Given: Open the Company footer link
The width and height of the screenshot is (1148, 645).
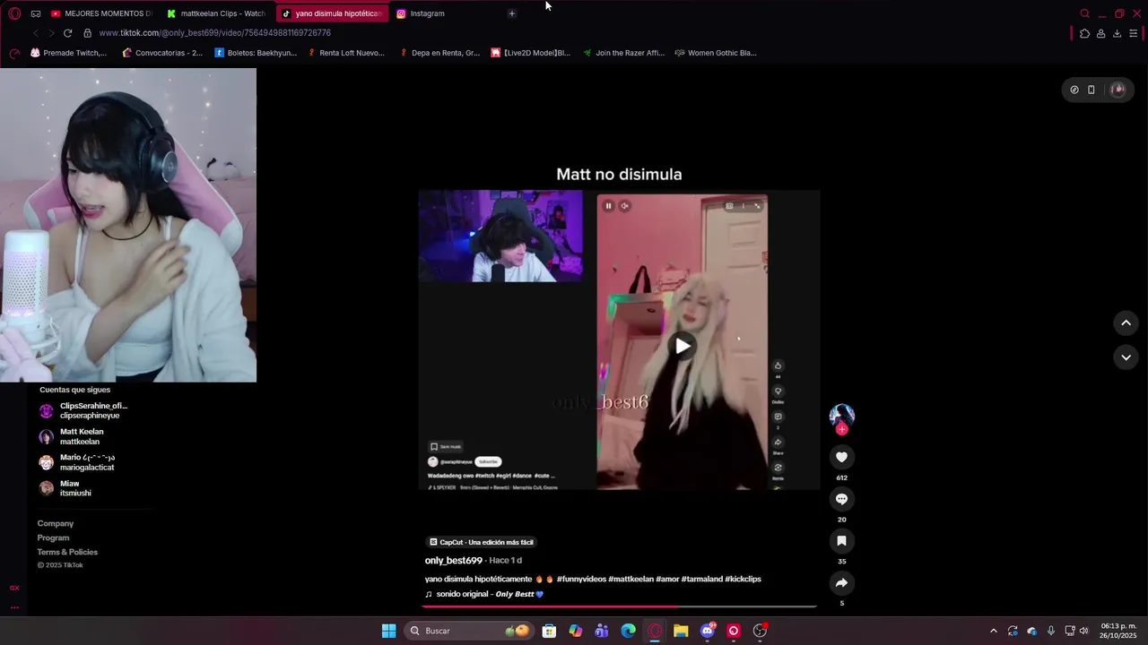Looking at the screenshot, I should [56, 523].
